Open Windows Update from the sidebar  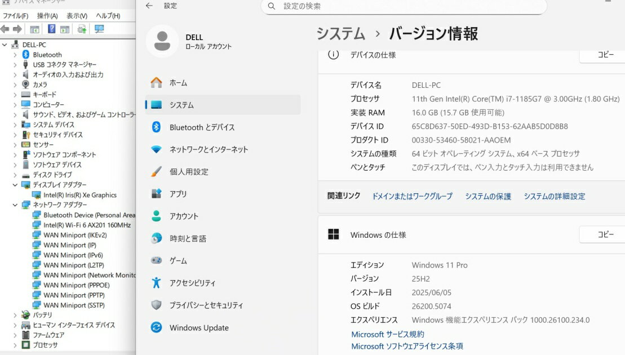coord(199,328)
